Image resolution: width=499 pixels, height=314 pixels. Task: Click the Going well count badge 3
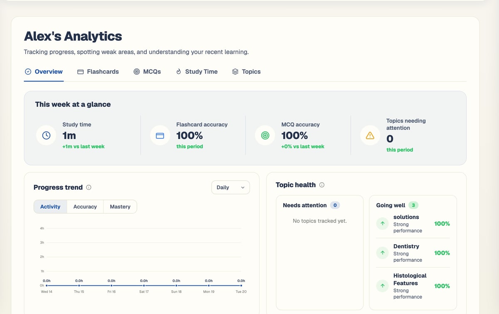pos(413,205)
